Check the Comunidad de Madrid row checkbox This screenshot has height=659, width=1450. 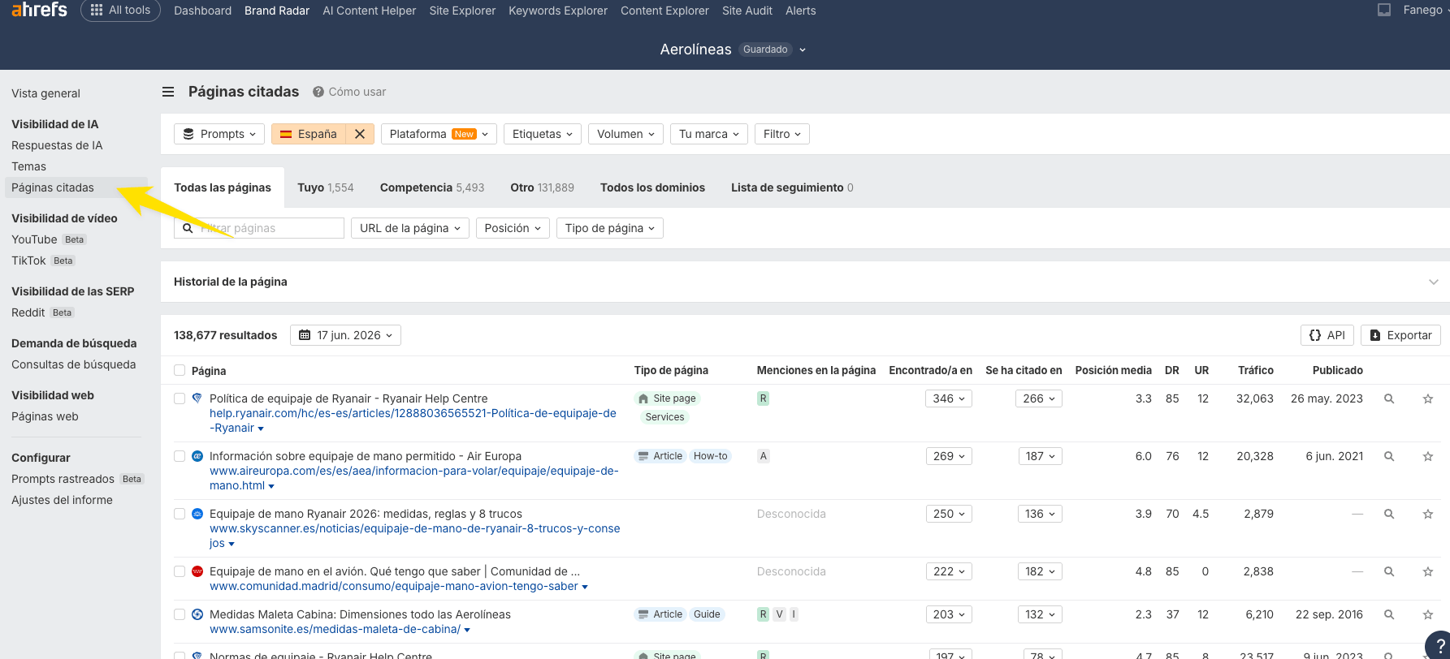coord(180,571)
